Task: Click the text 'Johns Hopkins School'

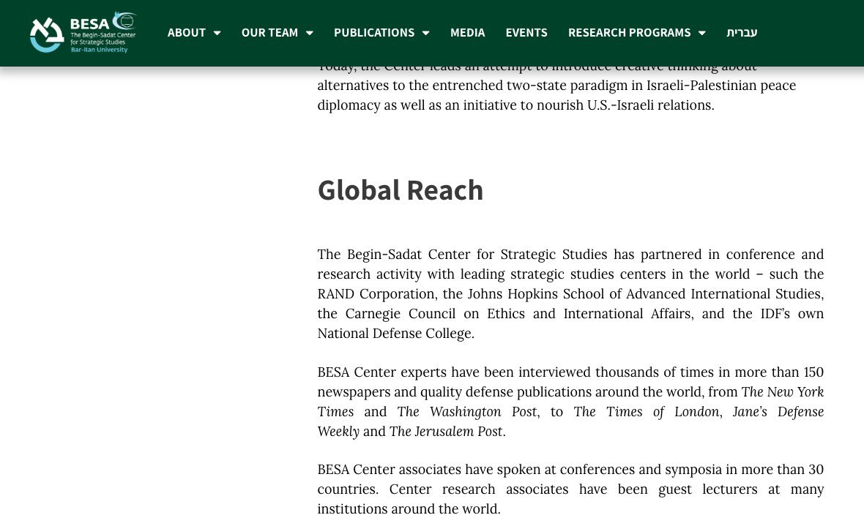Action: tap(535, 293)
